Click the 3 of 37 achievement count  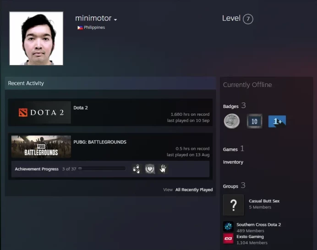point(69,169)
